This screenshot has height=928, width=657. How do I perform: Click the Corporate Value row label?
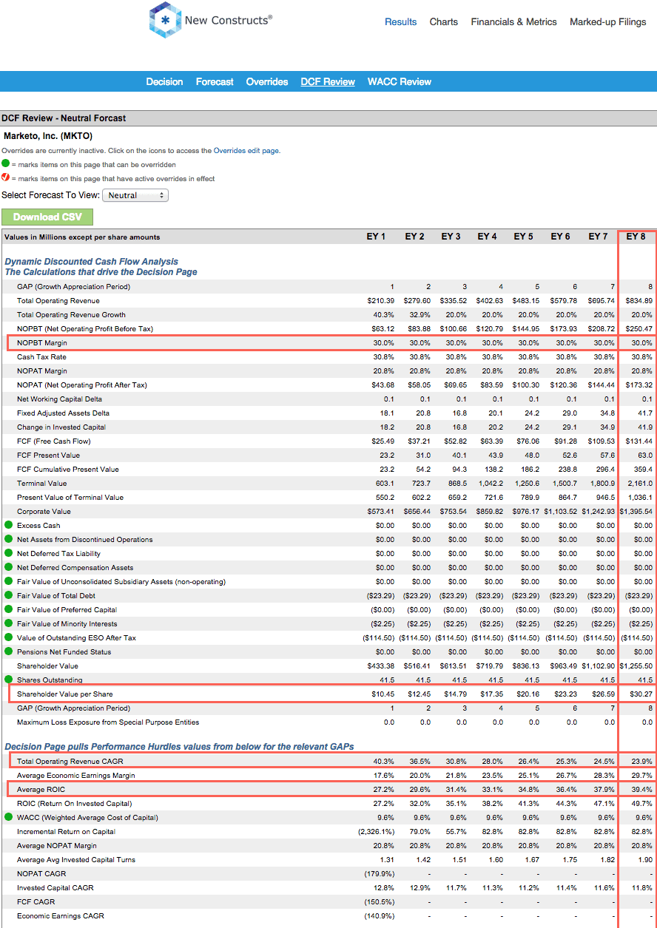pos(44,512)
